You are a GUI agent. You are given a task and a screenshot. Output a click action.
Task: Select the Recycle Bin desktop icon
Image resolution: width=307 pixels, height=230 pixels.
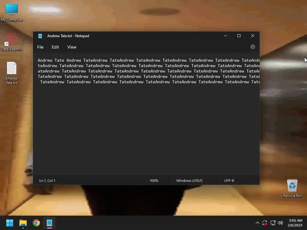(292, 188)
